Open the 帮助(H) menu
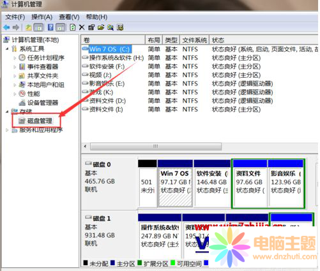Viewport: 320px width, 271px height. click(96, 17)
